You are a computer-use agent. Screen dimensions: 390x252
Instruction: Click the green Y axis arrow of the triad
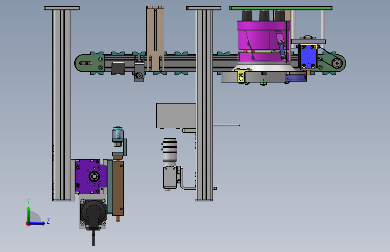(x=29, y=214)
